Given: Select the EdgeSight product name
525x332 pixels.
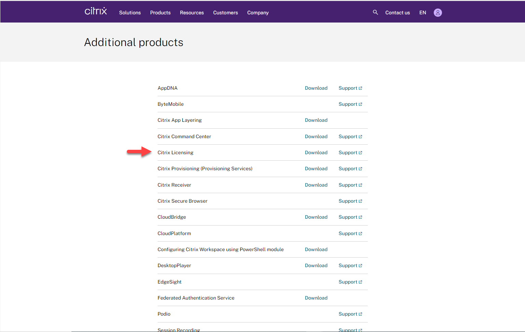Looking at the screenshot, I should 170,282.
